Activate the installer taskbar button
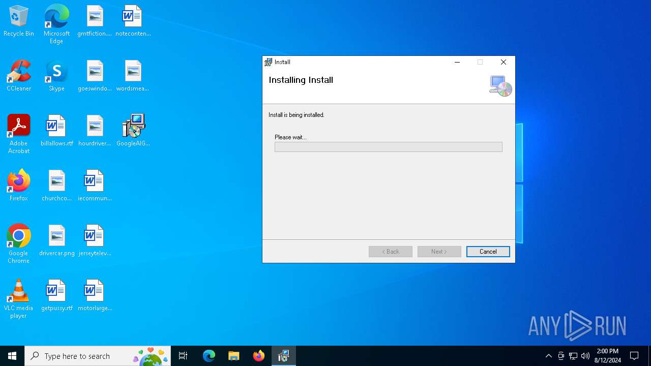The height and width of the screenshot is (366, 651). (284, 356)
